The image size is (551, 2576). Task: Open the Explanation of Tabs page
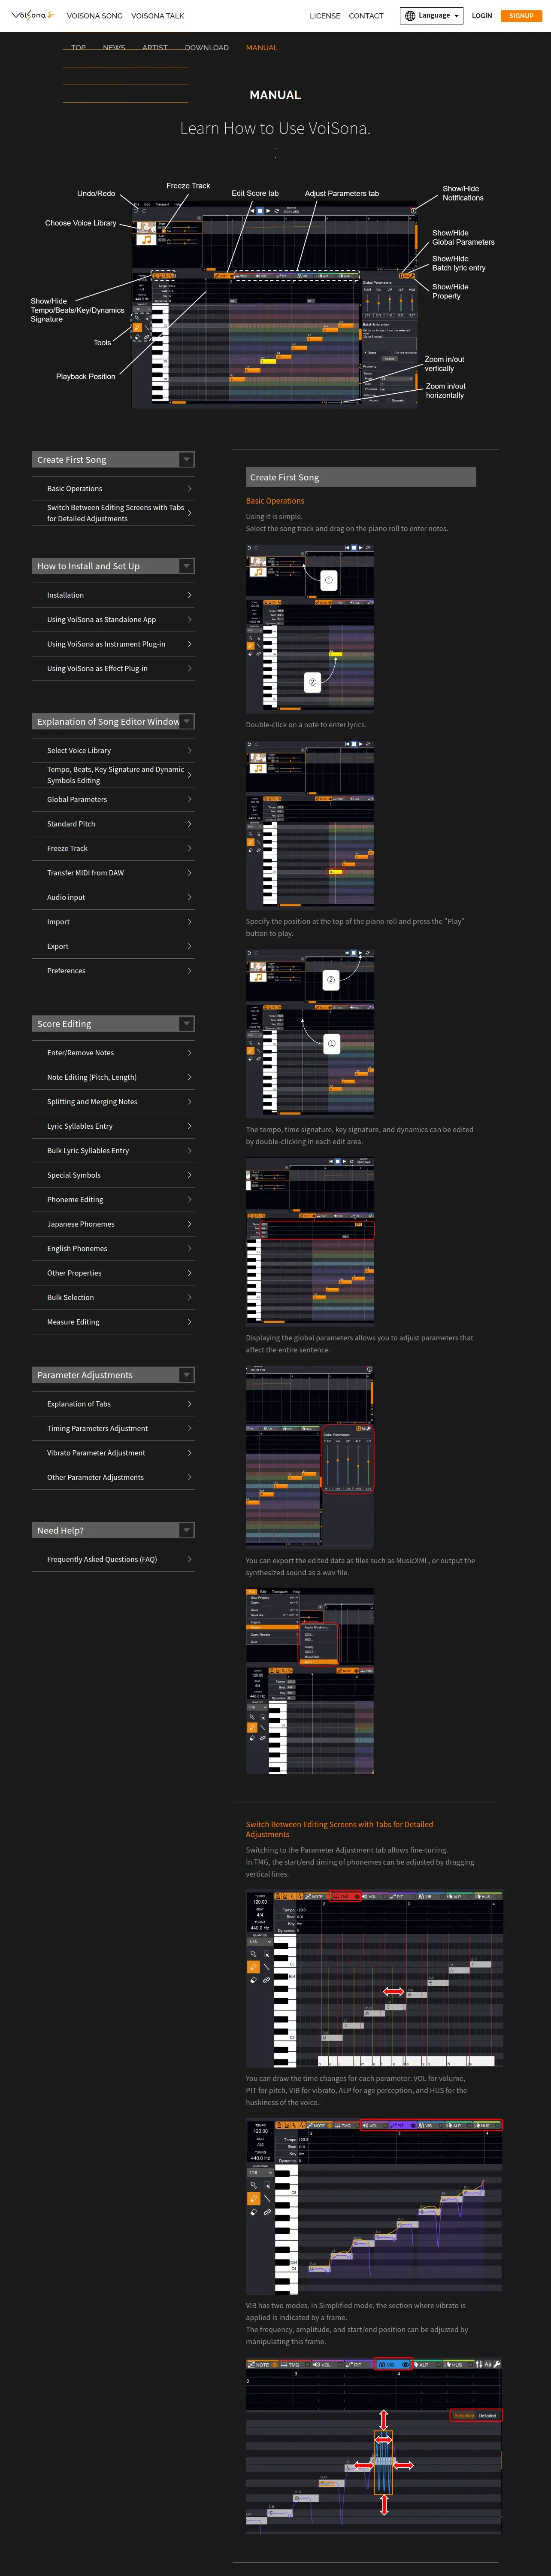113,1404
